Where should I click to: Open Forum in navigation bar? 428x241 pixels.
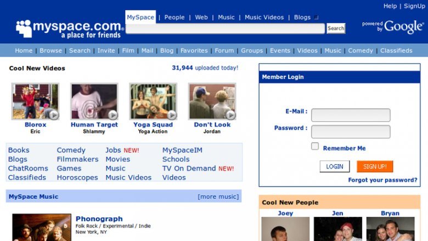coord(224,51)
